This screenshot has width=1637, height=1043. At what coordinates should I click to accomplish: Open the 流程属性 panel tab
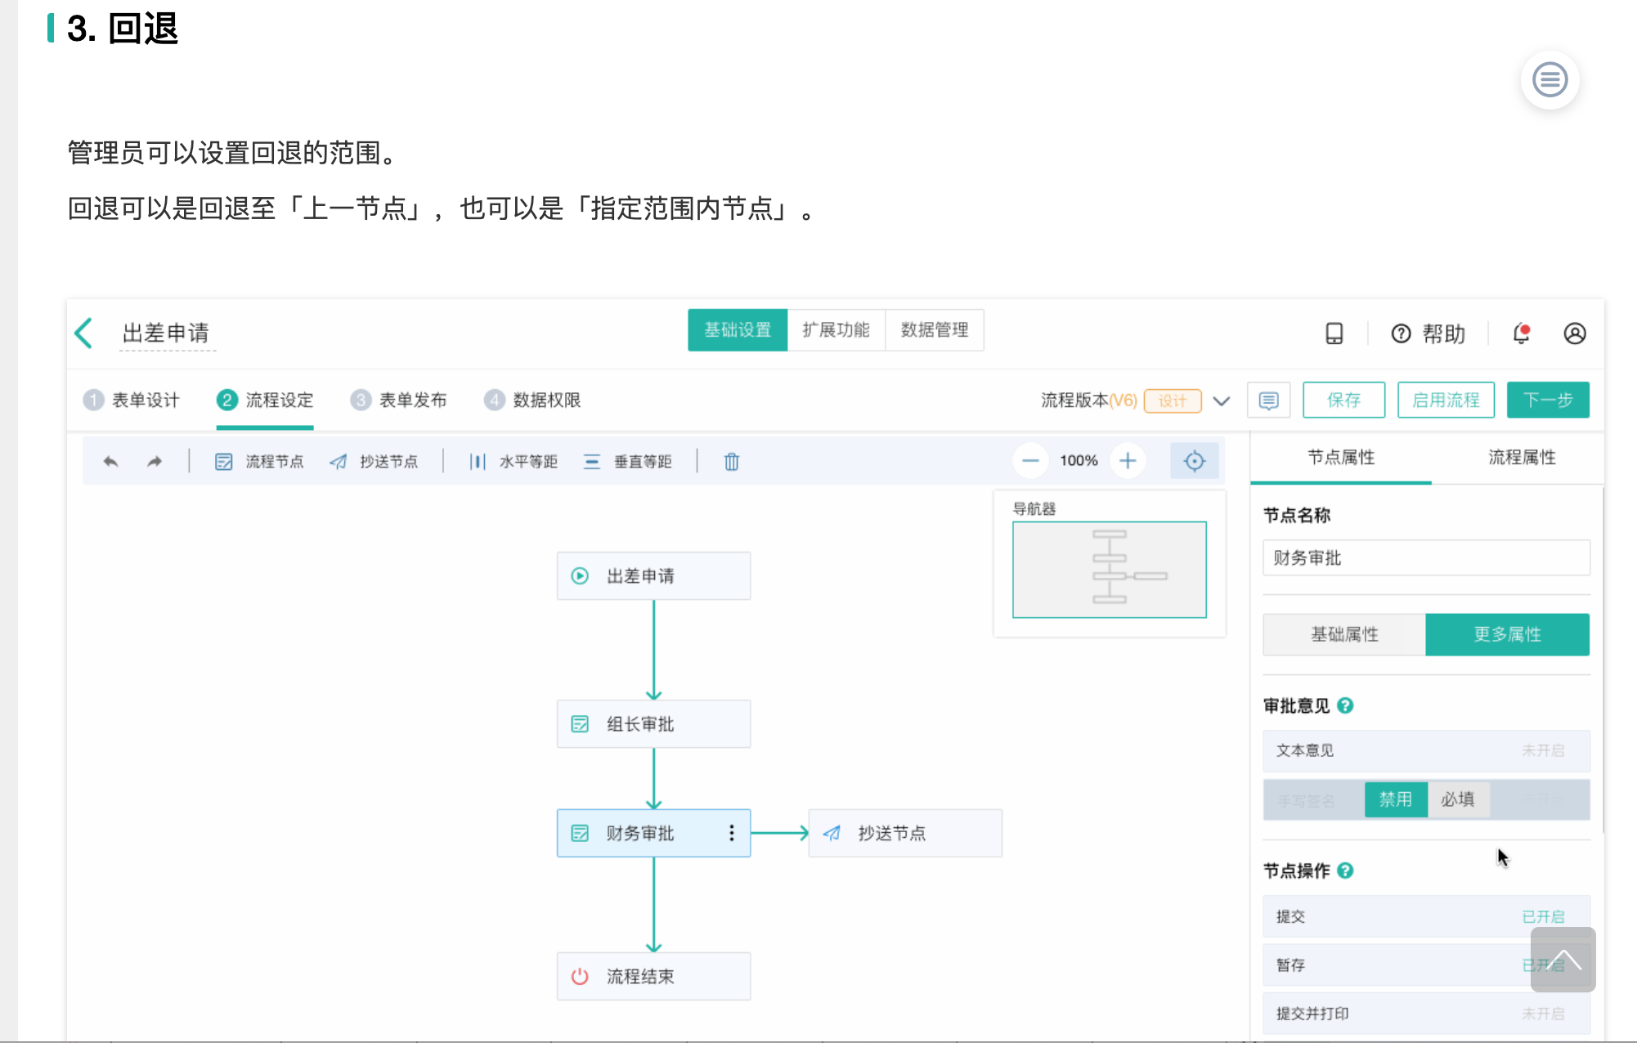(x=1522, y=457)
